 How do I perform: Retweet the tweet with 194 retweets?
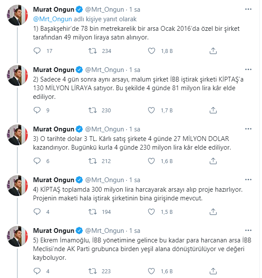(92, 212)
